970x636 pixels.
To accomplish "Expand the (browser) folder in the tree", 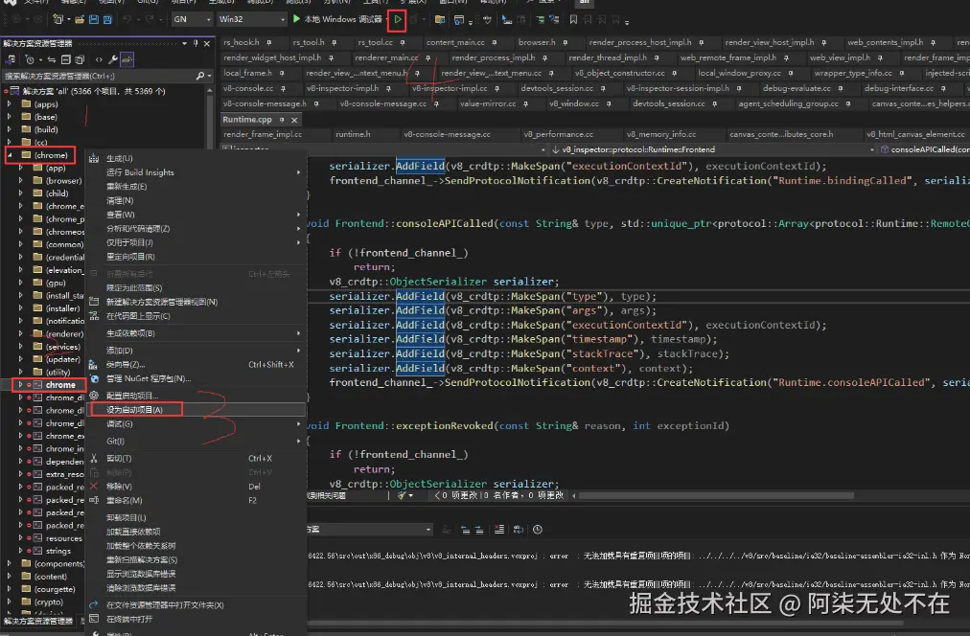I will click(22, 181).
